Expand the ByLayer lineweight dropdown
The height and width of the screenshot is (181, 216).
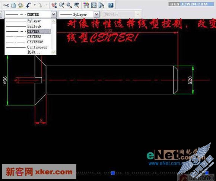tap(96, 14)
